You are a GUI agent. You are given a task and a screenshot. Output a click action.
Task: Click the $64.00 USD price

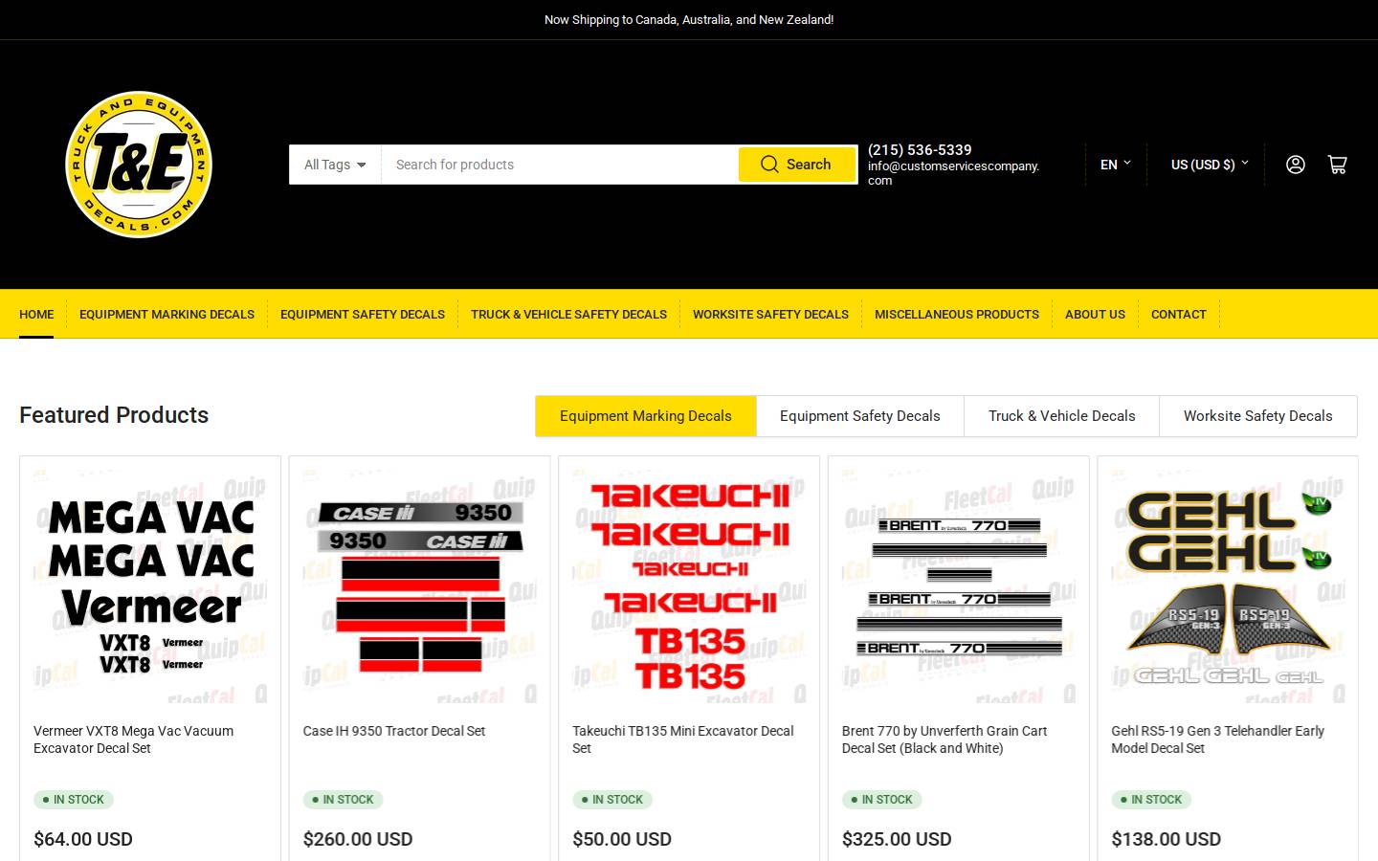point(83,839)
